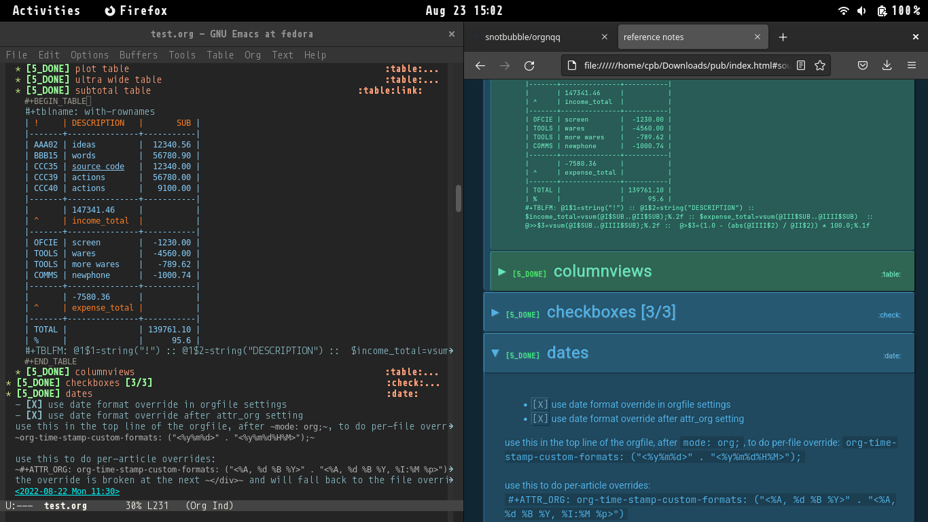
Task: Follow the source code link in table
Action: [98, 167]
